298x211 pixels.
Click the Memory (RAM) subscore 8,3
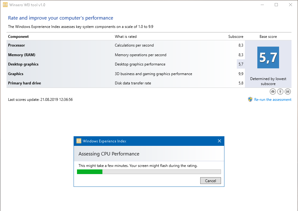point(241,55)
